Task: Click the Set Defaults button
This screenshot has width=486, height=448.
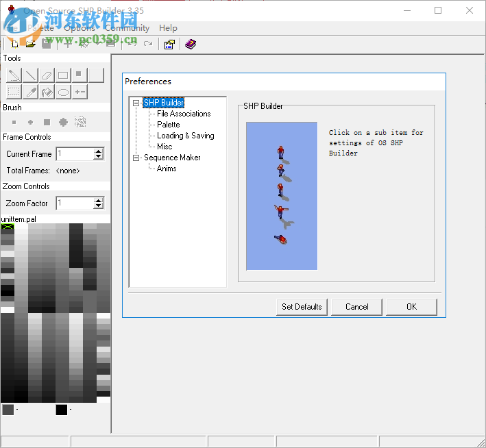Action: coord(302,307)
